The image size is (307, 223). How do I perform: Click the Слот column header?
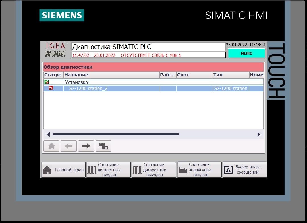(195, 75)
